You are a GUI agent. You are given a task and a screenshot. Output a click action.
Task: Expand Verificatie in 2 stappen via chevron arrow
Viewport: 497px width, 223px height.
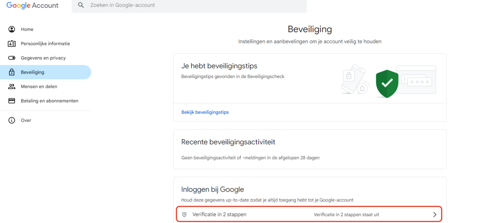[435, 214]
